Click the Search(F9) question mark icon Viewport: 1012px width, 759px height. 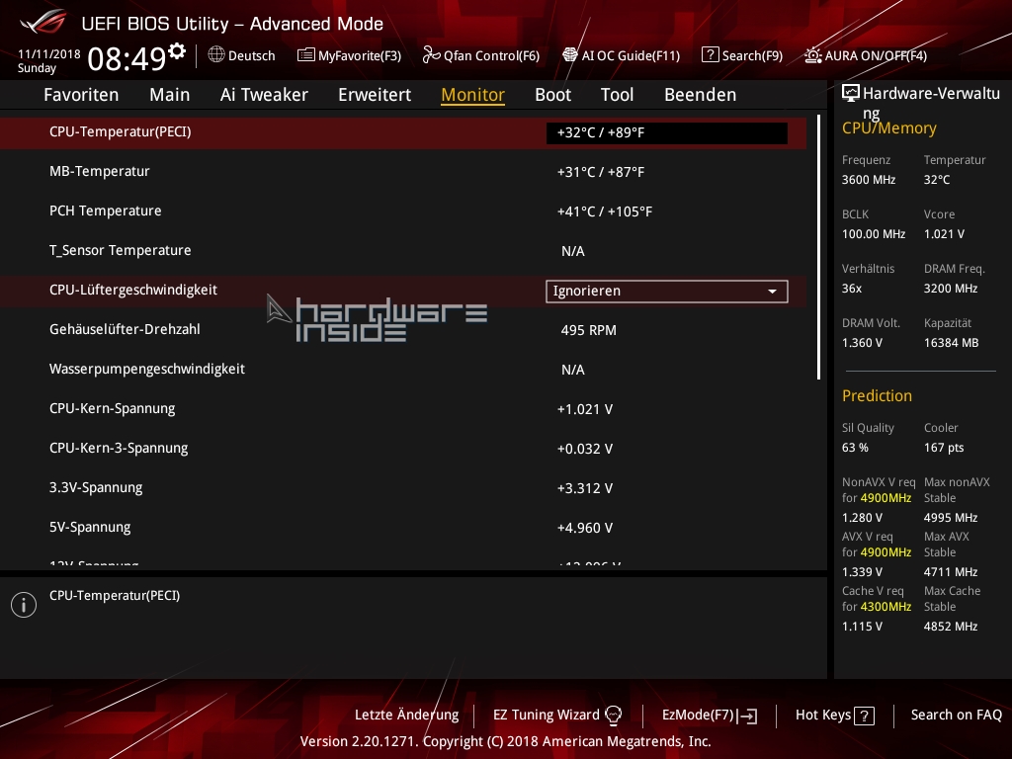[x=710, y=55]
